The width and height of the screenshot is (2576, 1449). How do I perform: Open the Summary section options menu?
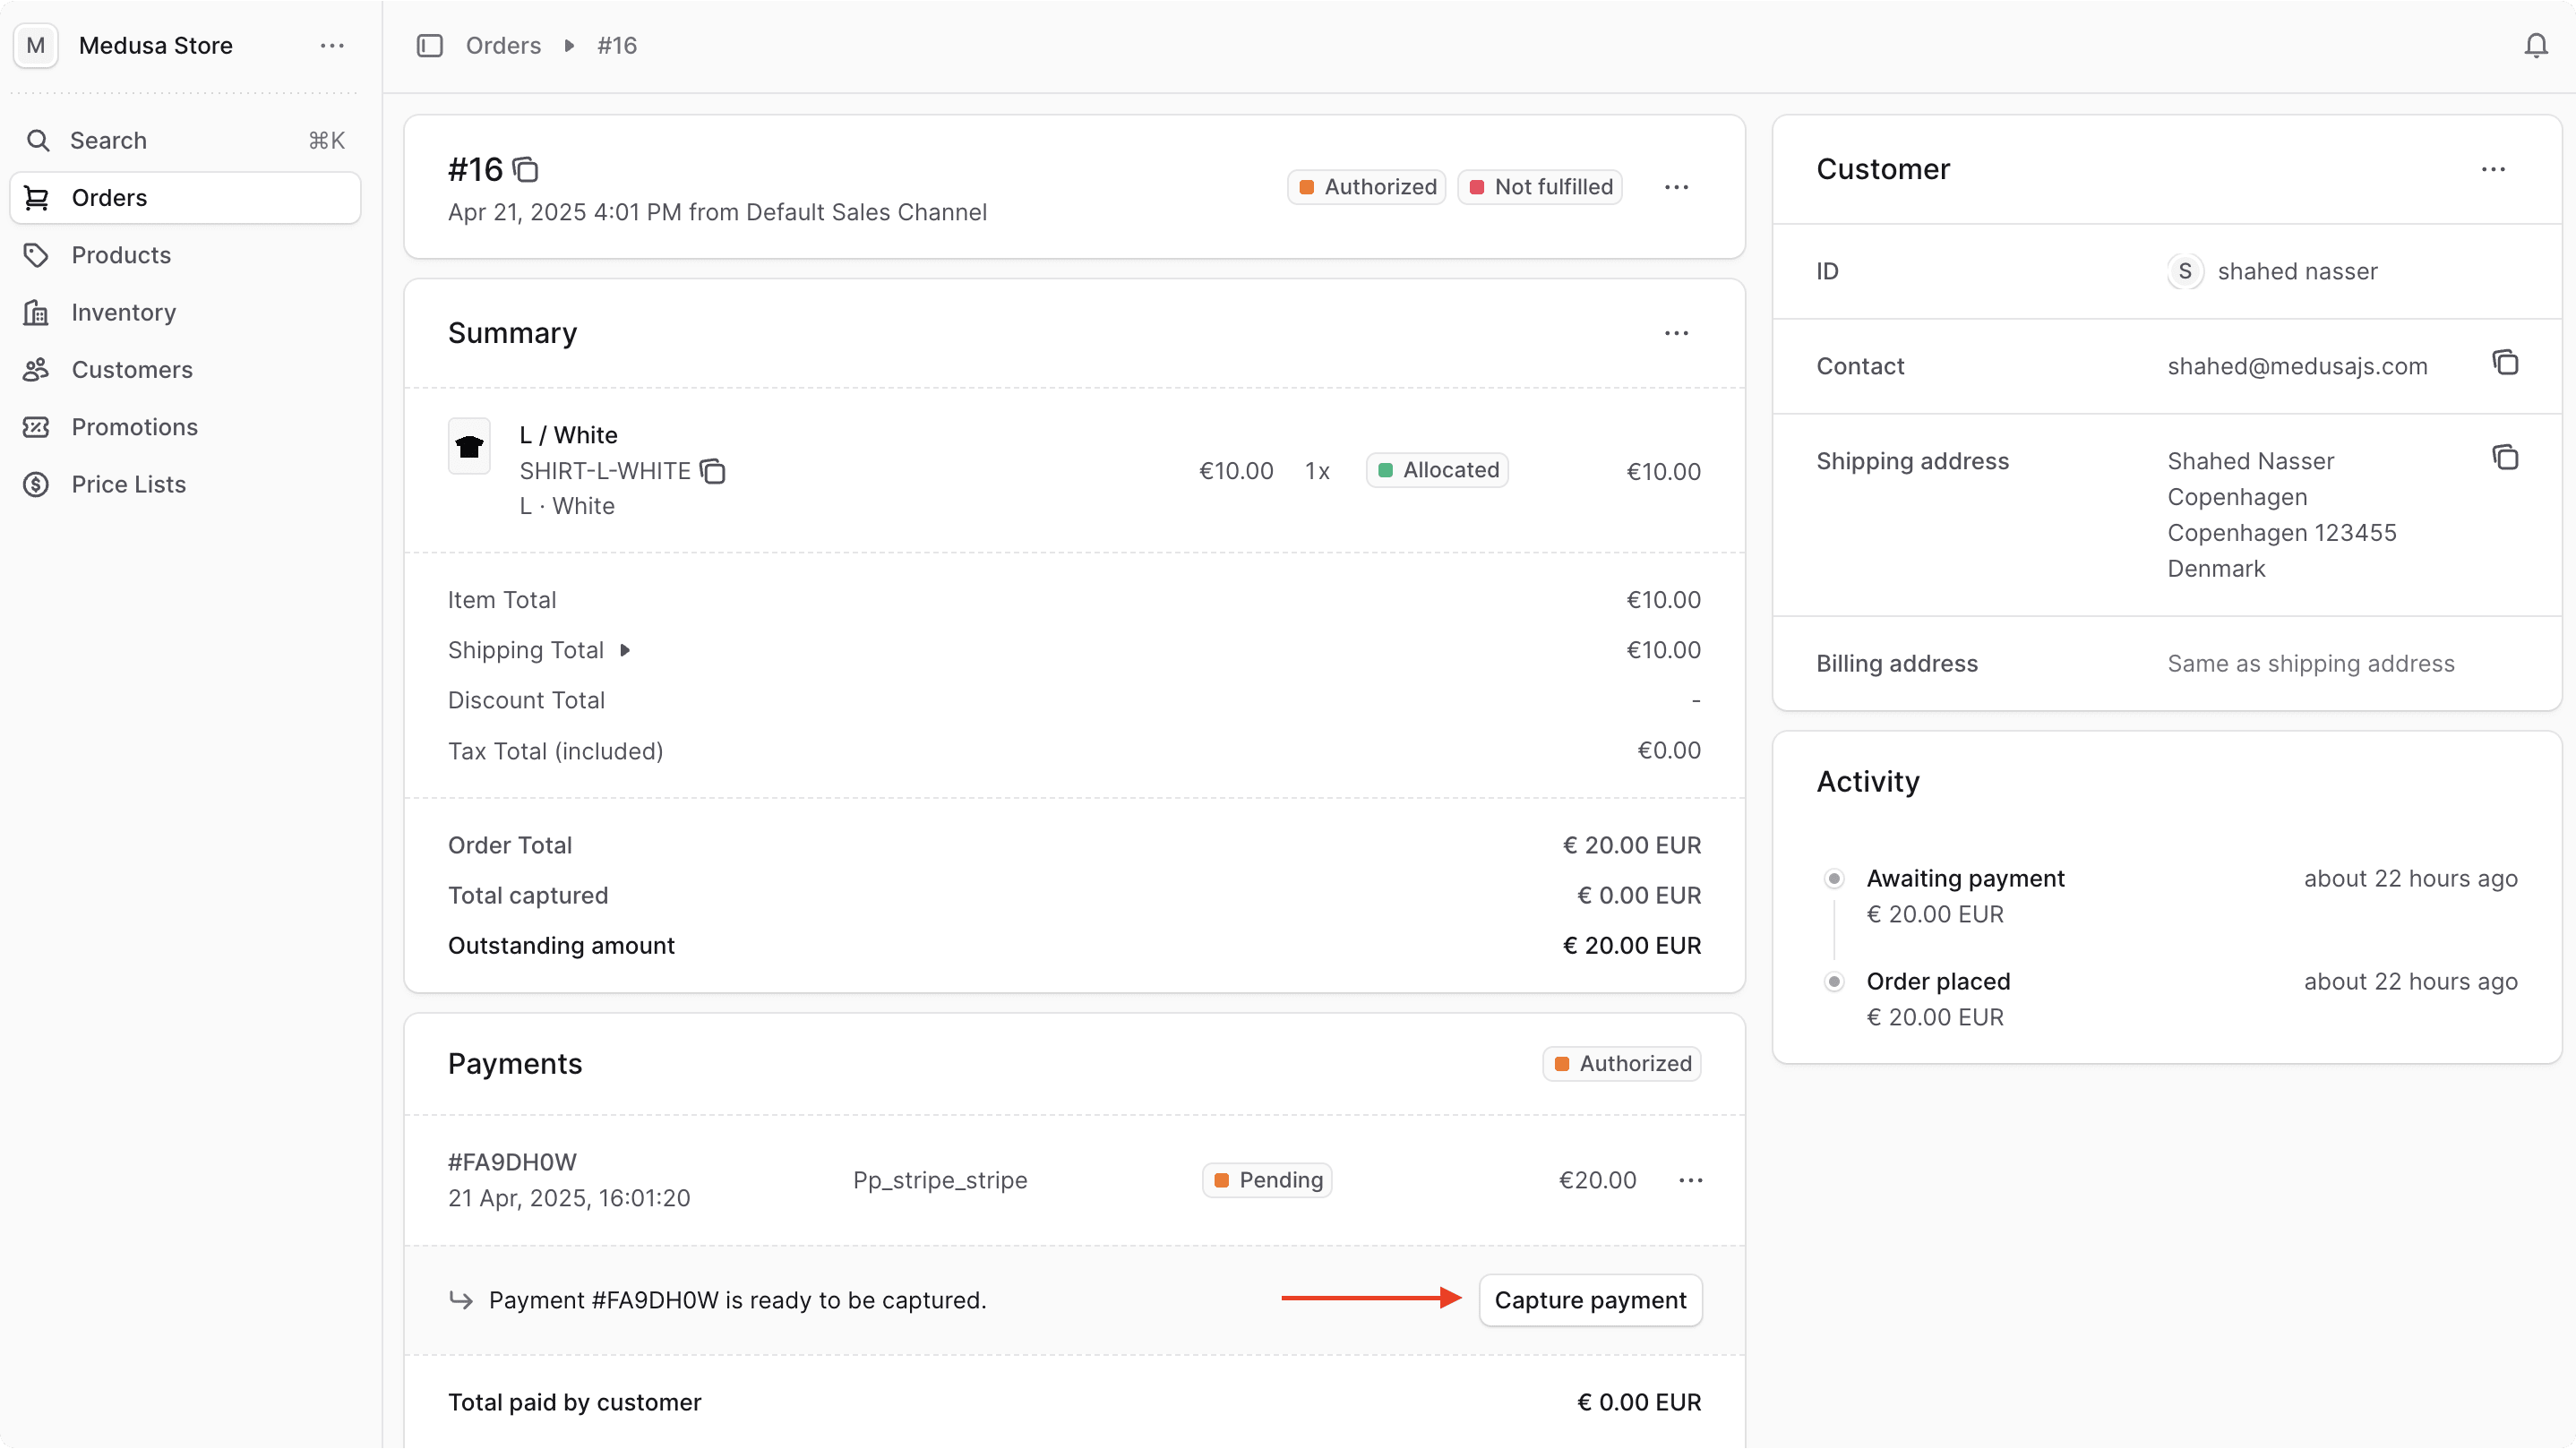click(1677, 332)
